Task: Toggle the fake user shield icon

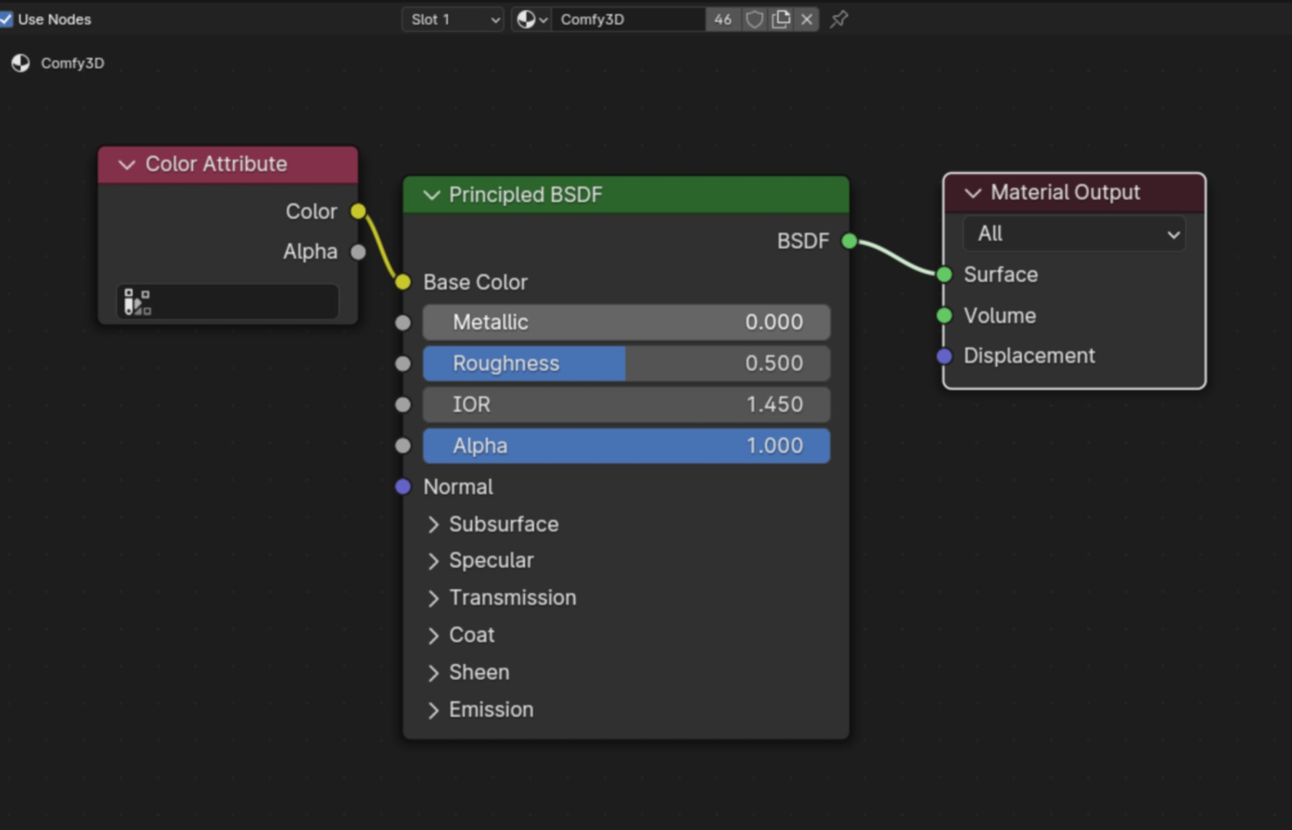Action: (x=755, y=19)
